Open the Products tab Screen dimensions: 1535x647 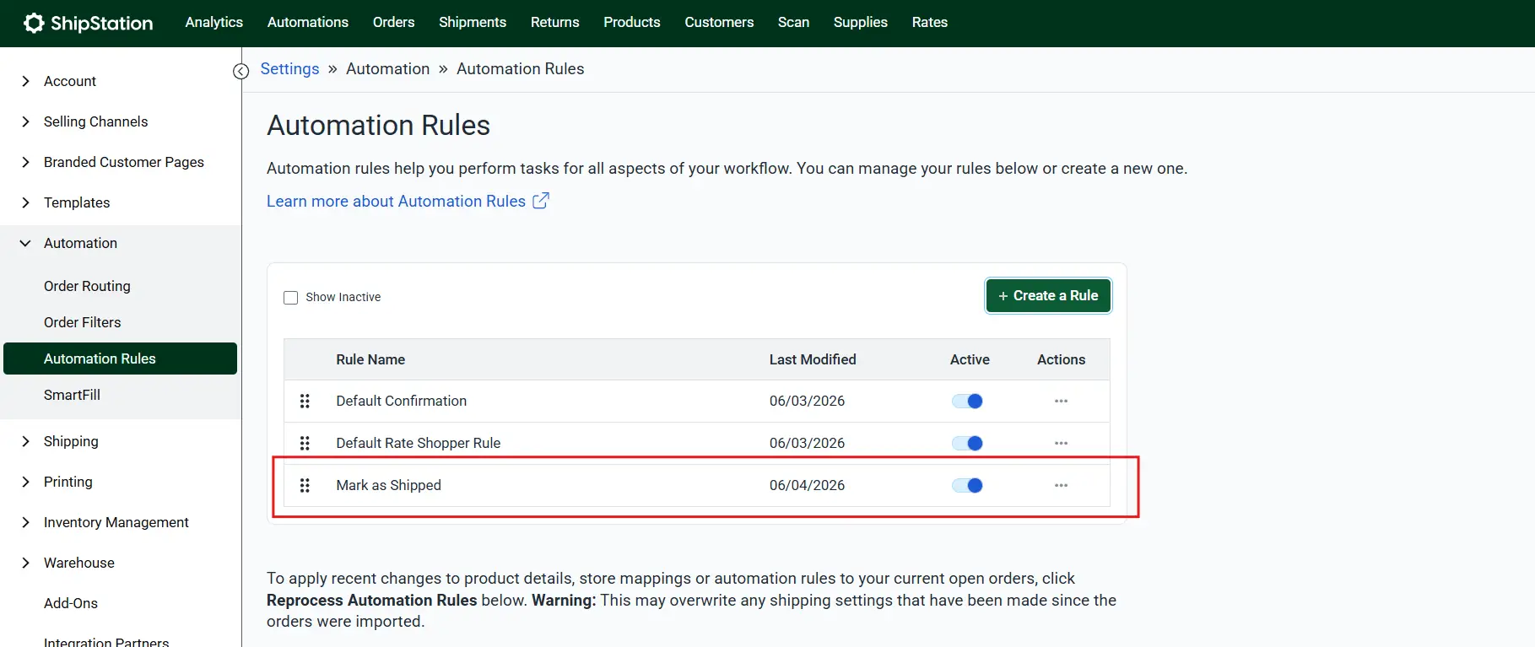[632, 23]
